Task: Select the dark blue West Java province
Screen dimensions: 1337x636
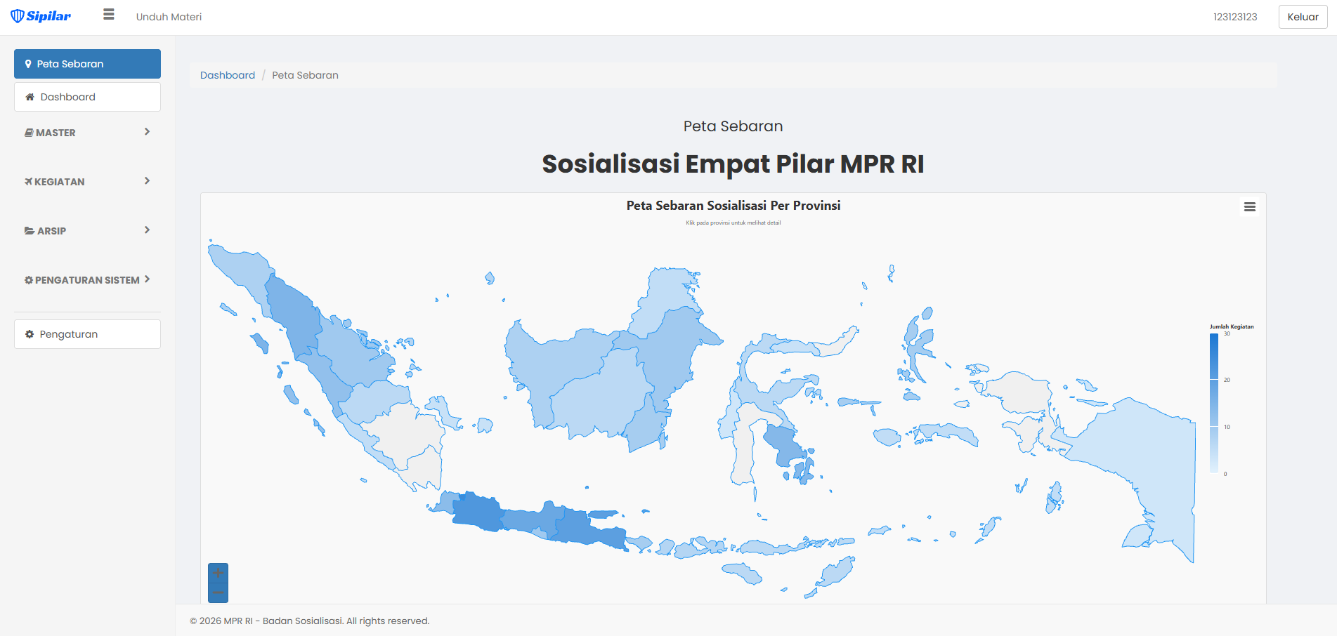Action: [x=476, y=510]
